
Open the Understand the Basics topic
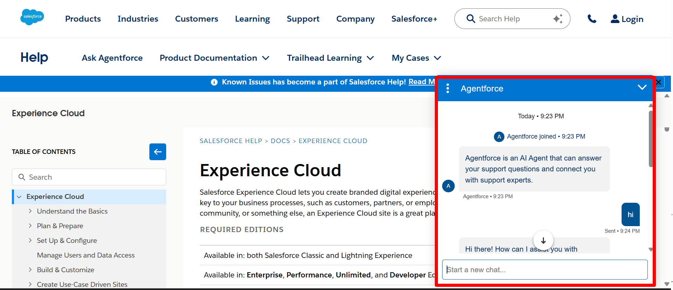[x=72, y=211]
